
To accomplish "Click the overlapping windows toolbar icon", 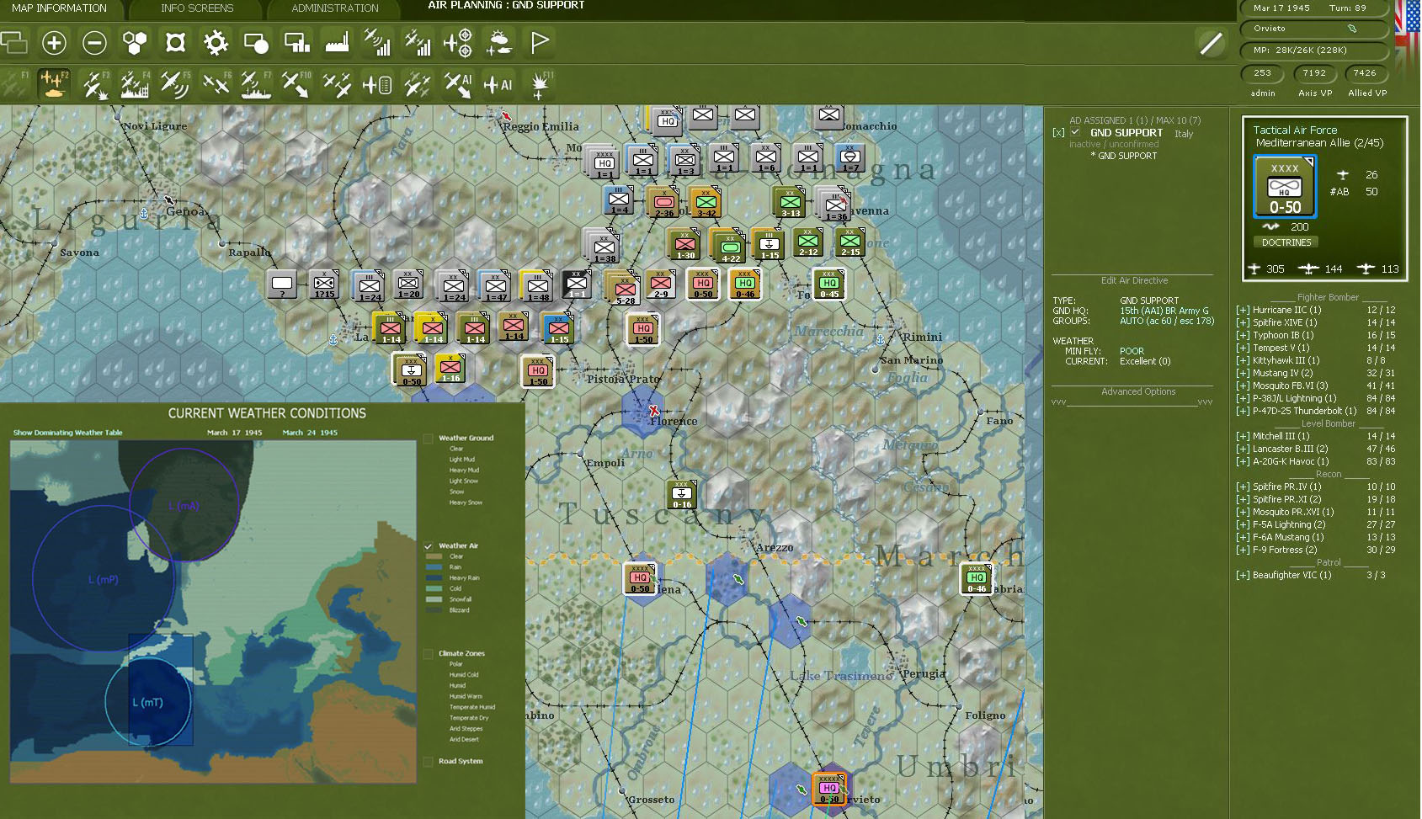I will [x=13, y=42].
